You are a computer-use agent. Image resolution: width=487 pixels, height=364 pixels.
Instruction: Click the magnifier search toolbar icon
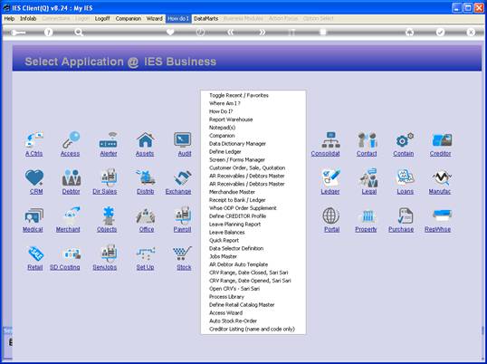78,32
